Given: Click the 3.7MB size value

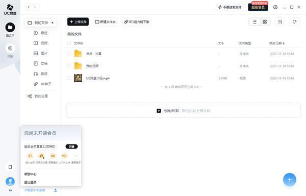Looking at the screenshot, I should tap(223, 78).
